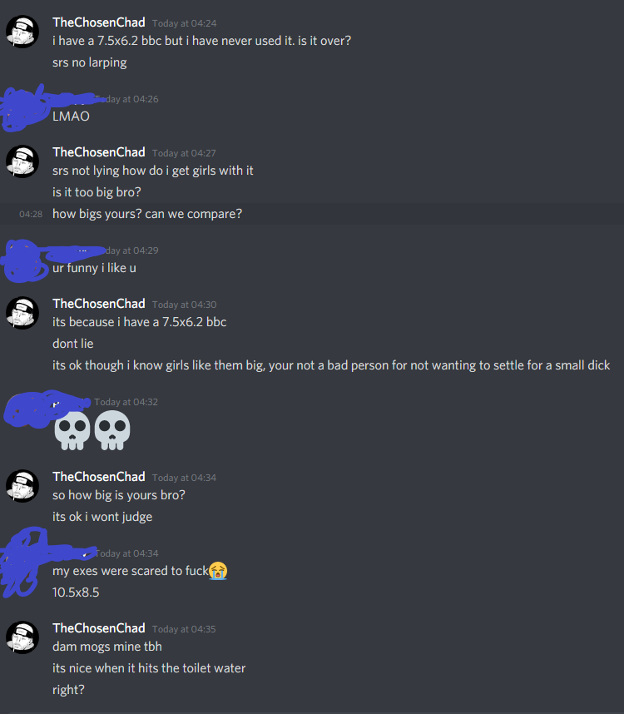Click TheChosenChad username at 04:27
624x714 pixels.
(99, 152)
